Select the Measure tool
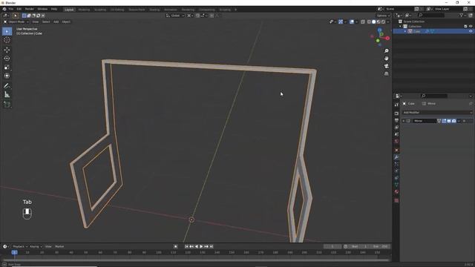 pos(7,95)
